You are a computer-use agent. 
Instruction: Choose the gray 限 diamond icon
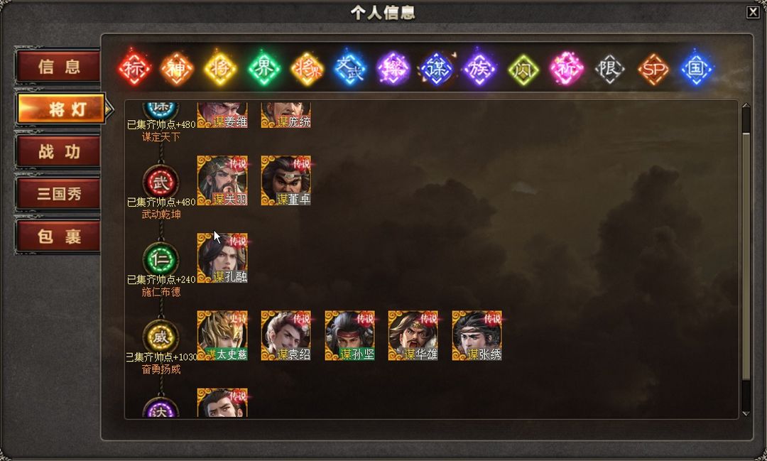pyautogui.click(x=609, y=68)
